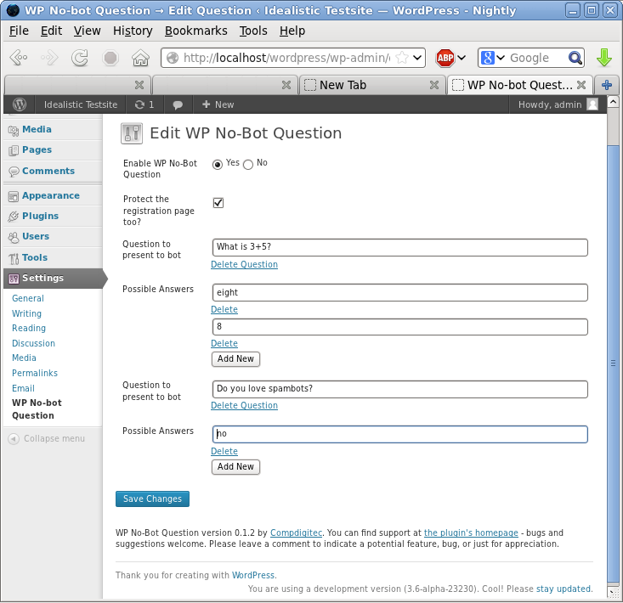Image resolution: width=623 pixels, height=603 pixels.
Task: Open Downloads with the green arrow icon
Action: tap(604, 58)
